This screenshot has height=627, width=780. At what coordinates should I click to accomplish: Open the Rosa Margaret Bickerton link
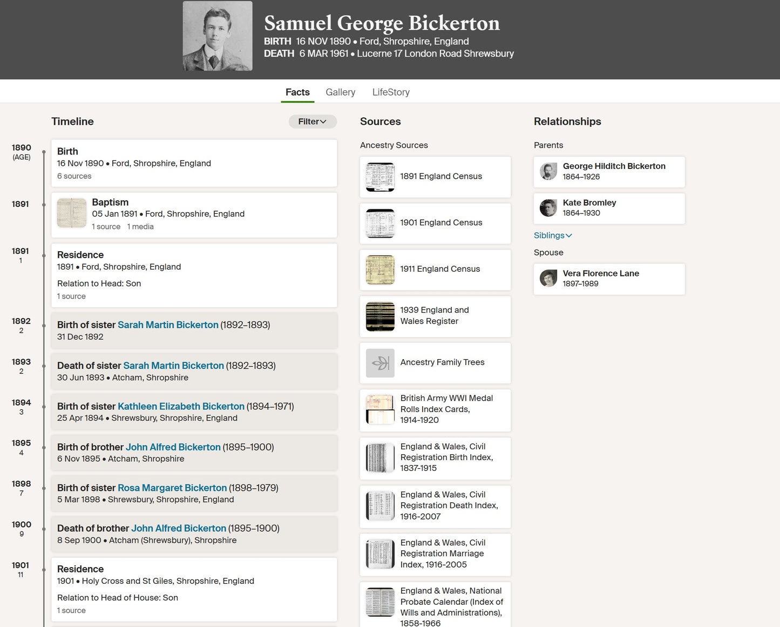coord(172,488)
